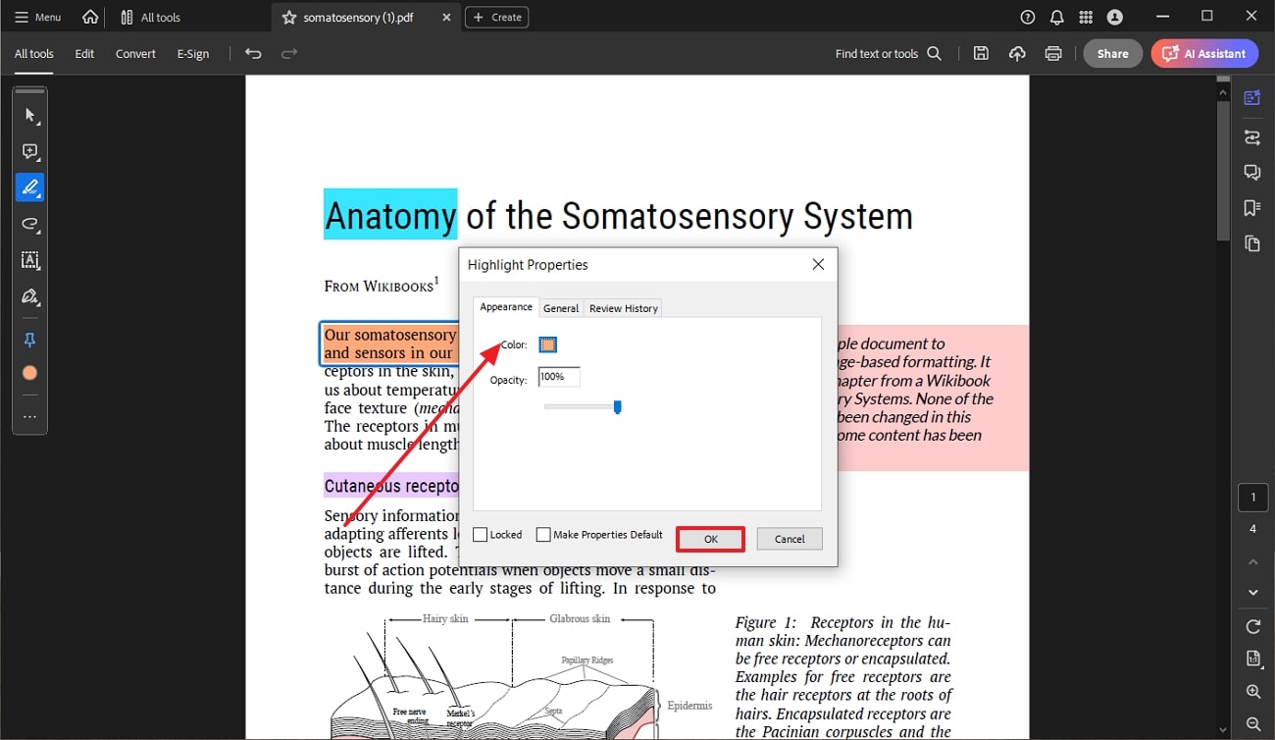
Task: Toggle the pin toolbar icon
Action: tap(29, 340)
